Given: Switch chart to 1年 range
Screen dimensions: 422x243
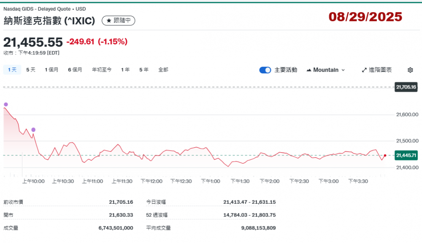Looking at the screenshot, I should 125,70.
